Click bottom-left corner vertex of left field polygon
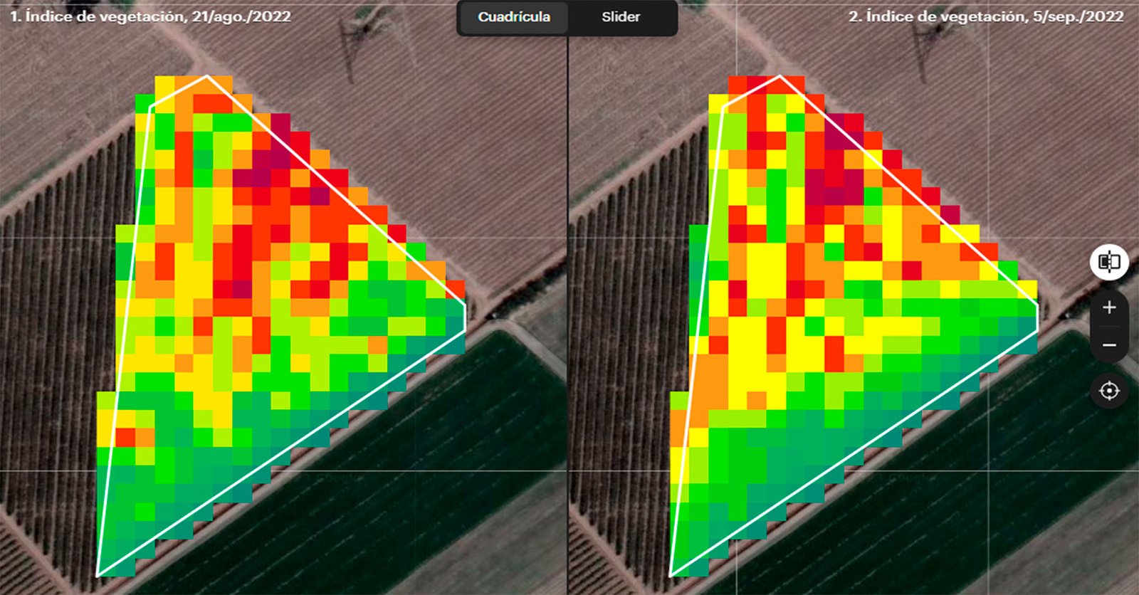Screen dimensions: 1139x595 click(98, 575)
